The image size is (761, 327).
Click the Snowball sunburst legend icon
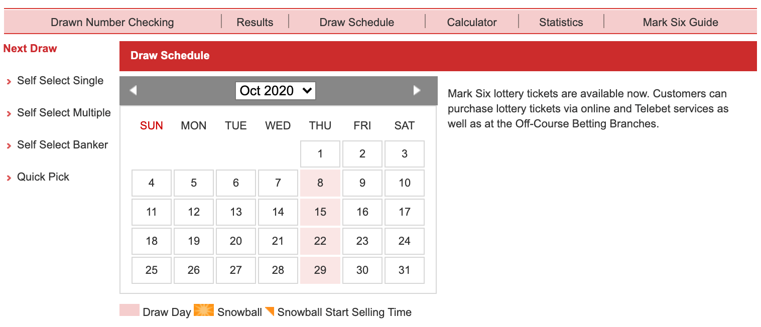(204, 310)
